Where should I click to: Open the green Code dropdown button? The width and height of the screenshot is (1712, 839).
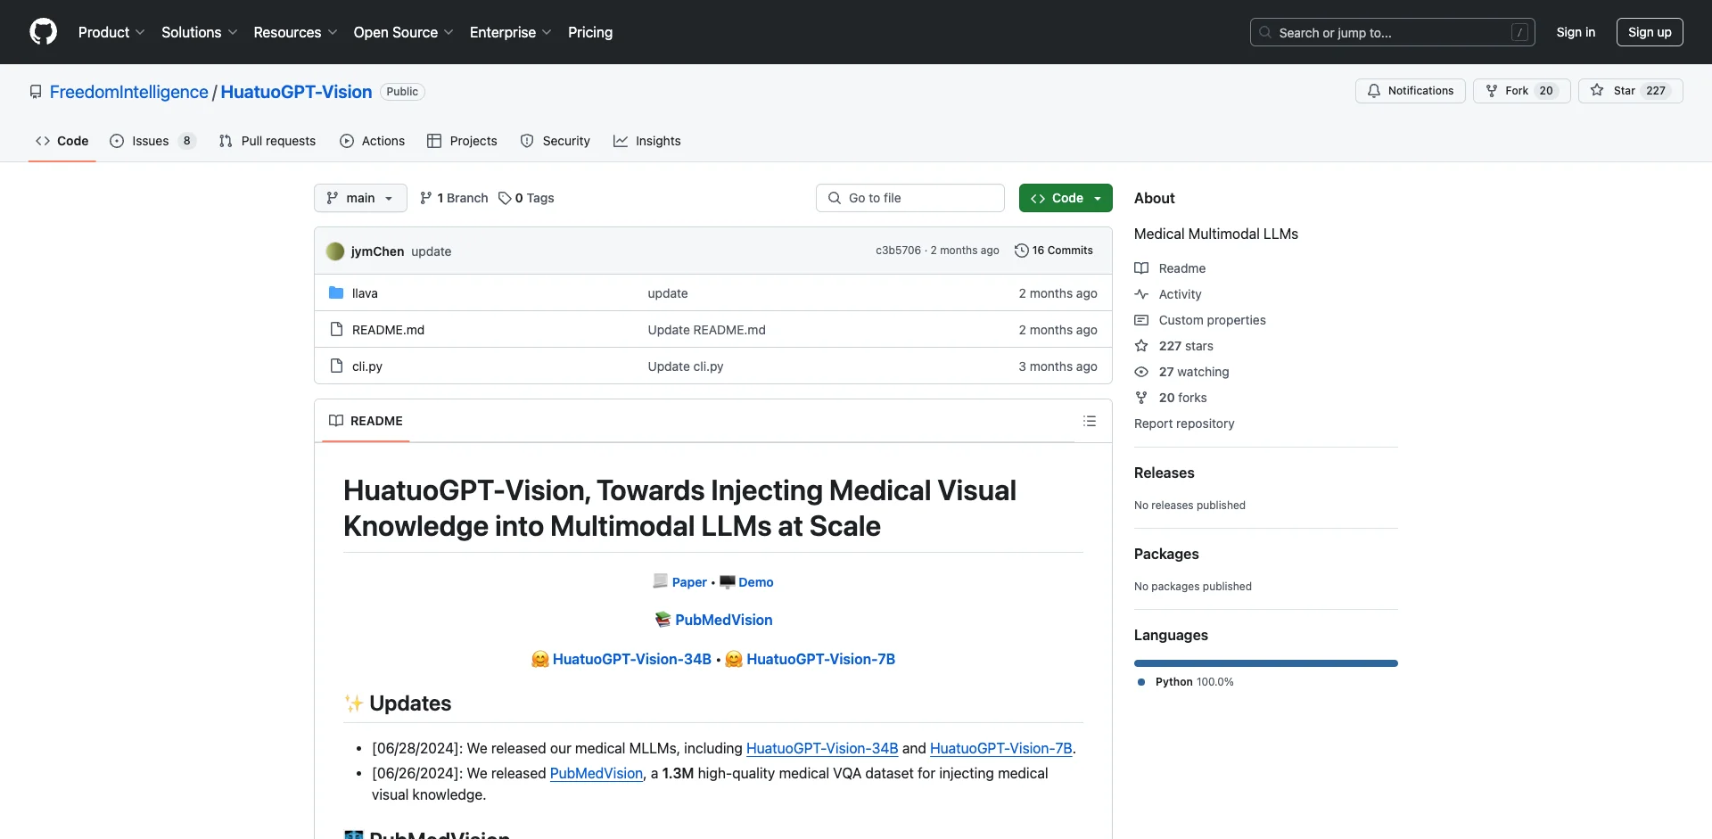pyautogui.click(x=1066, y=198)
